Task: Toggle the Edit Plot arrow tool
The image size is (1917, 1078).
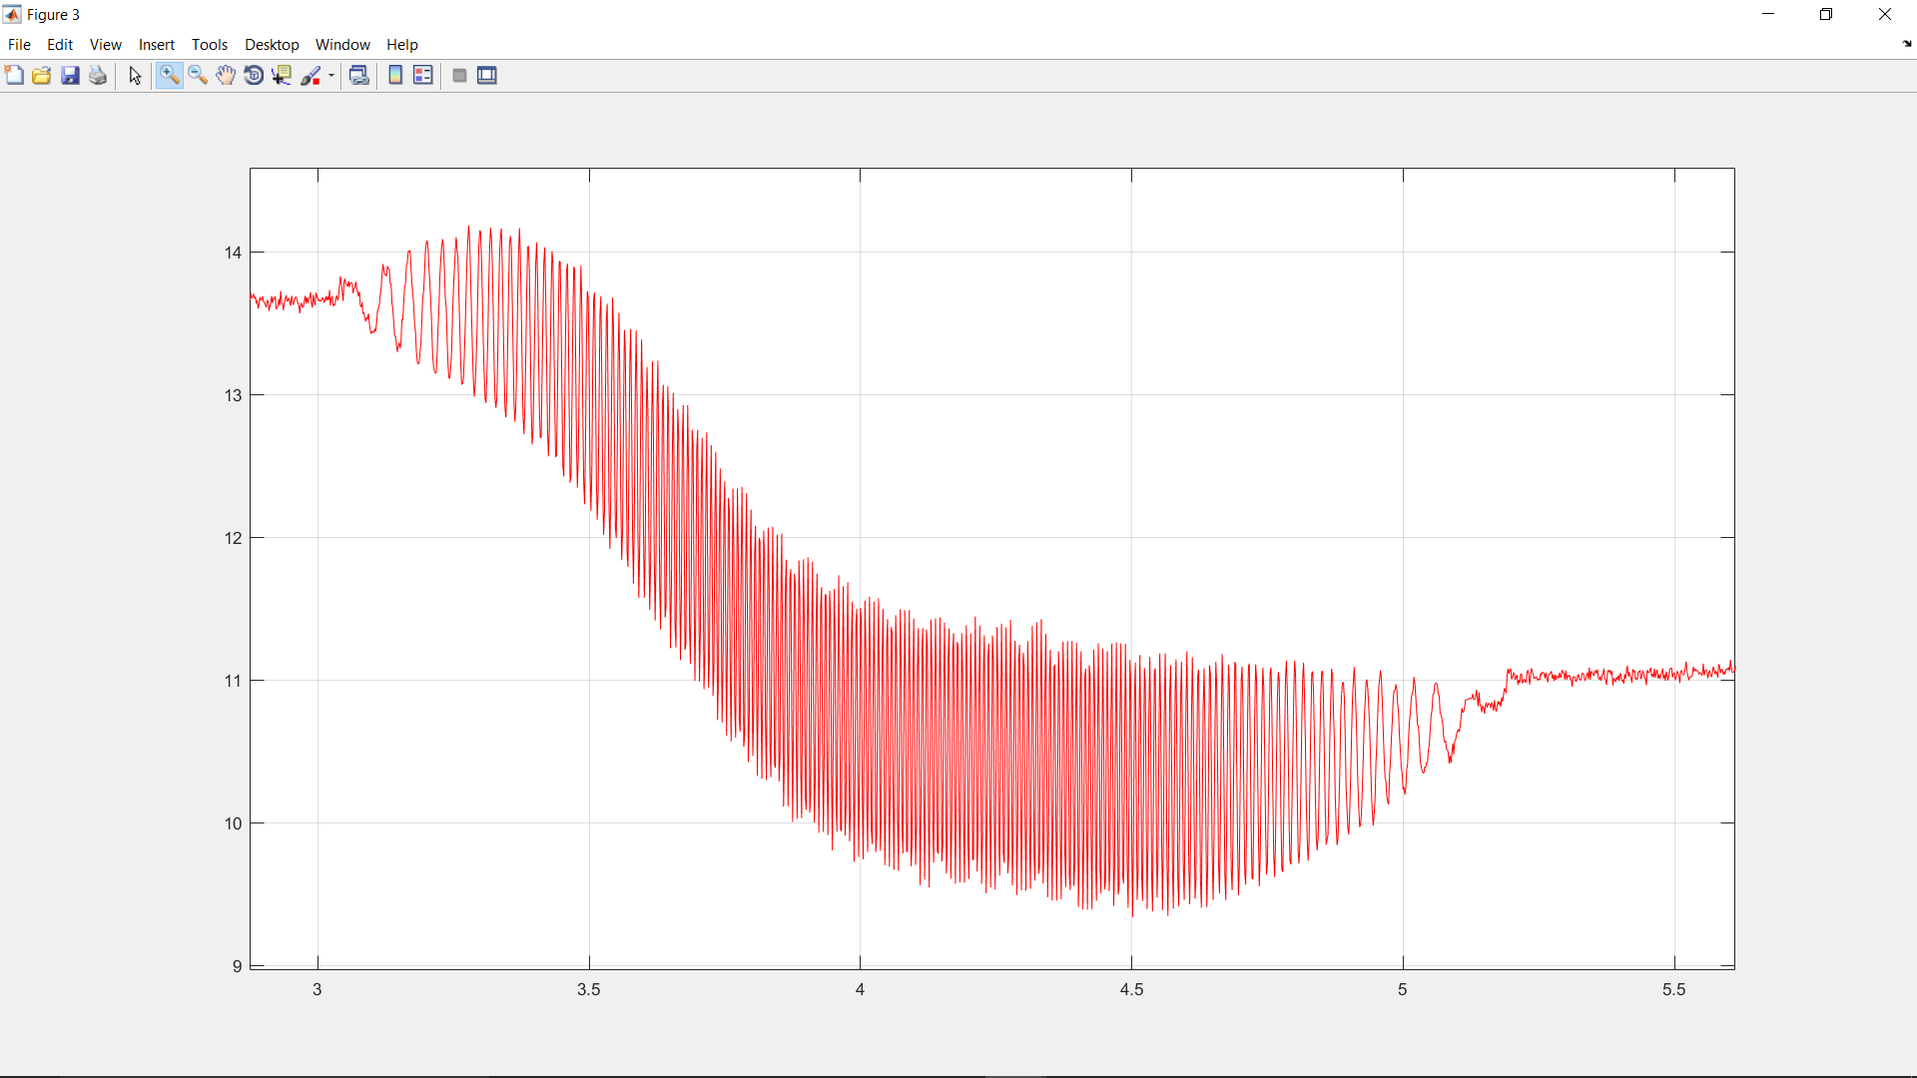Action: (135, 76)
